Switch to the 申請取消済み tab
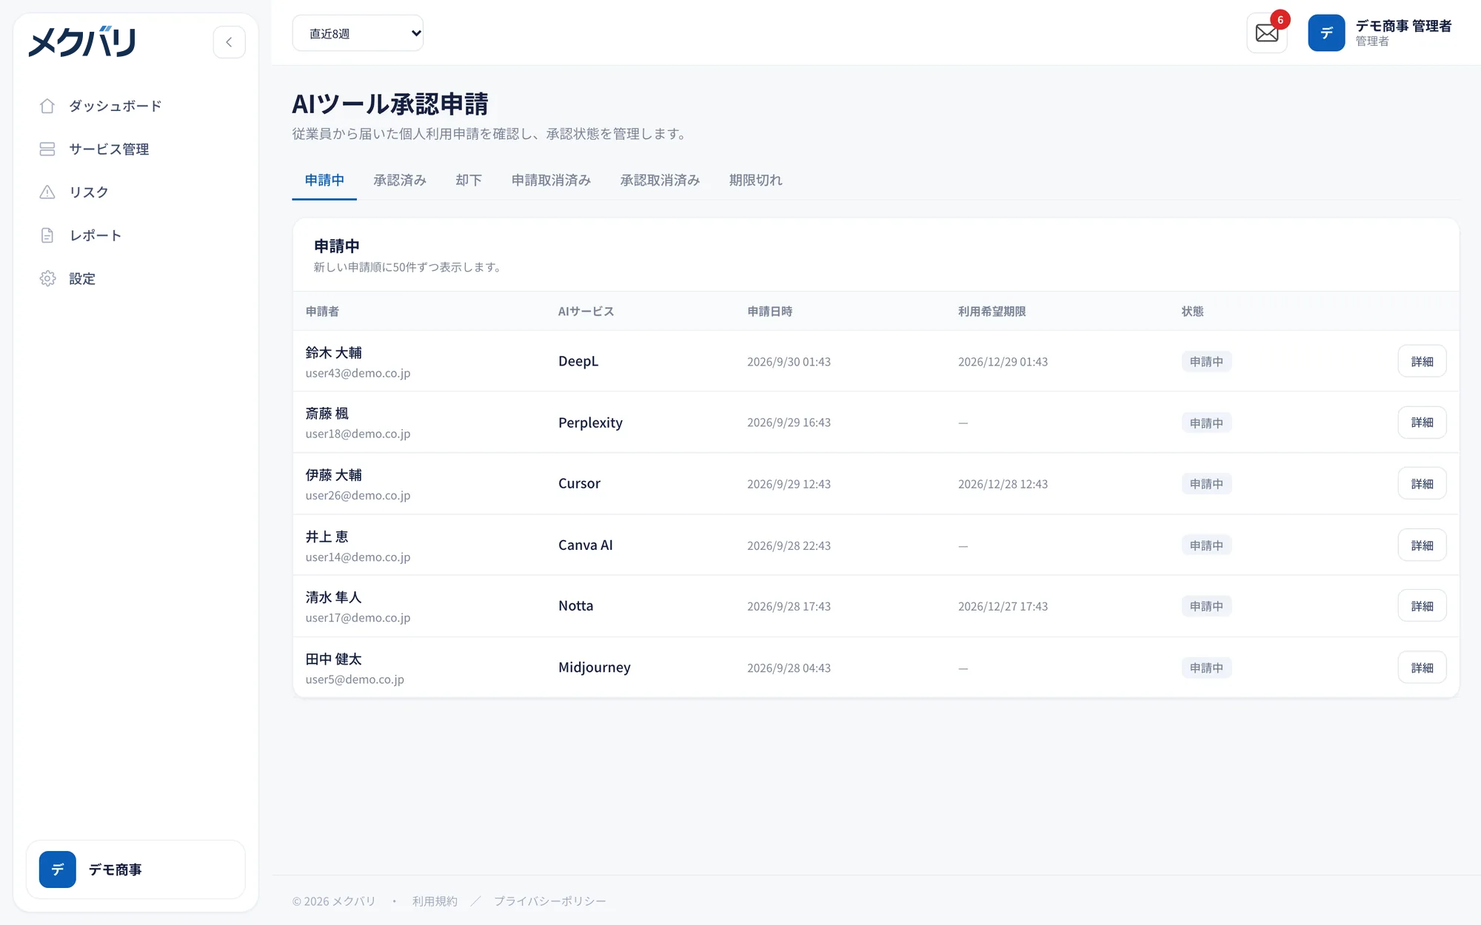 pyautogui.click(x=551, y=180)
